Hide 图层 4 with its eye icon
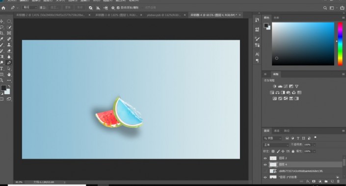346x186 pixels. [x=265, y=164]
